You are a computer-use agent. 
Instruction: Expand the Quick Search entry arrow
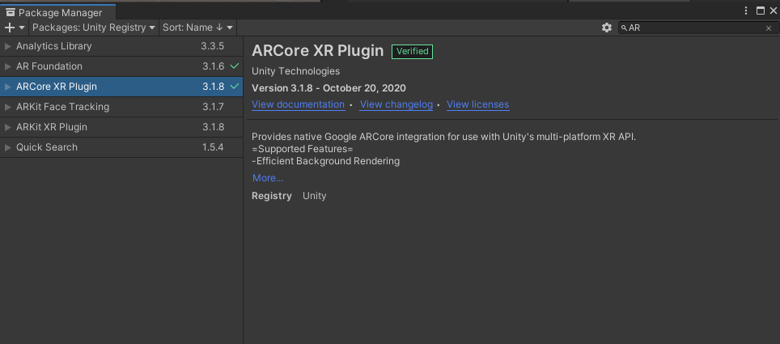coord(7,147)
